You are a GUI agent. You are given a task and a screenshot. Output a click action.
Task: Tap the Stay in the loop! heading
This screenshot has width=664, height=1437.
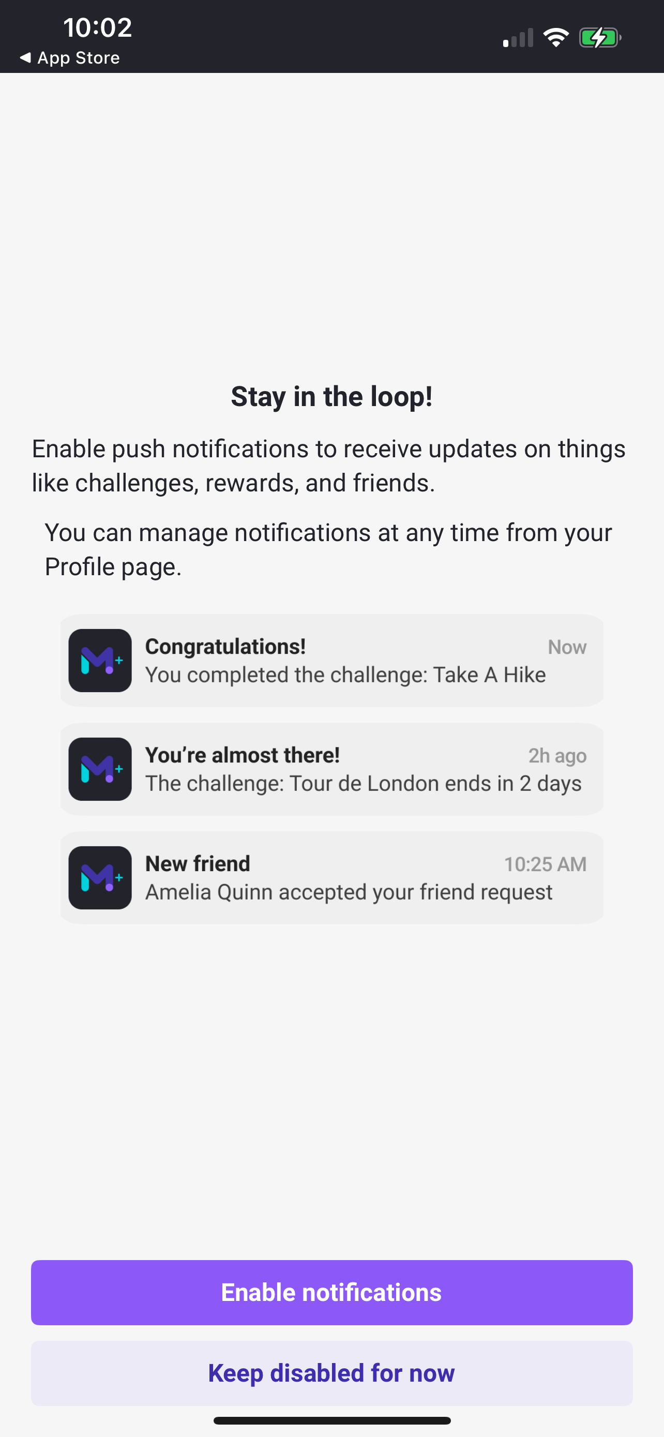(331, 397)
